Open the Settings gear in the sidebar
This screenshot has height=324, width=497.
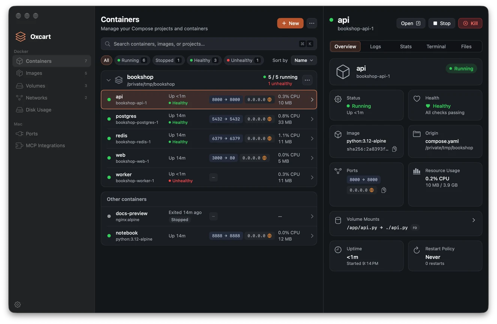click(18, 305)
